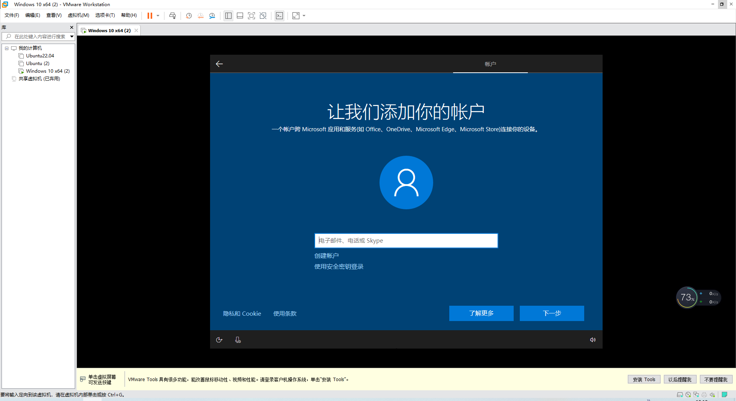Image resolution: width=736 pixels, height=401 pixels.
Task: Close the library panel
Action: (72, 27)
